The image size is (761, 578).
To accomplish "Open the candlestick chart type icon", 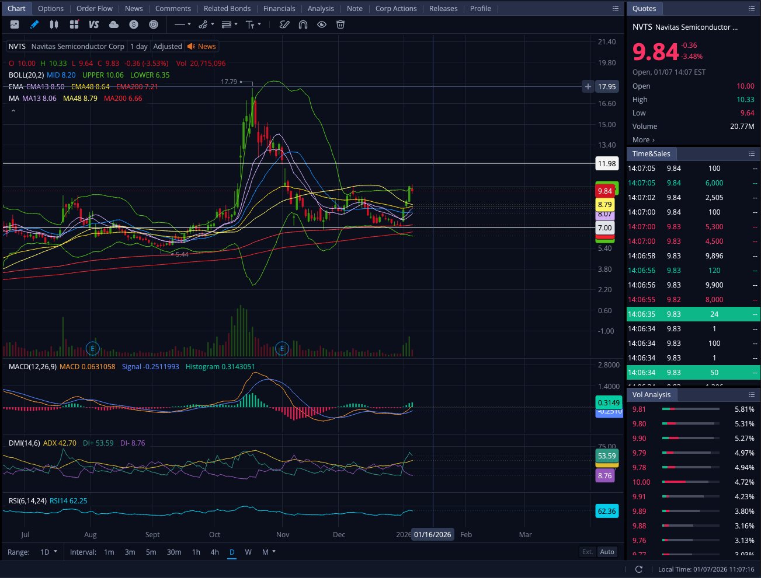I will (x=54, y=24).
